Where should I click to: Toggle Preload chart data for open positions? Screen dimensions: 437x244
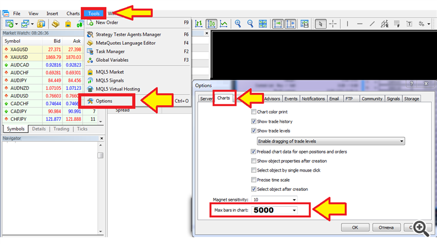click(x=253, y=152)
